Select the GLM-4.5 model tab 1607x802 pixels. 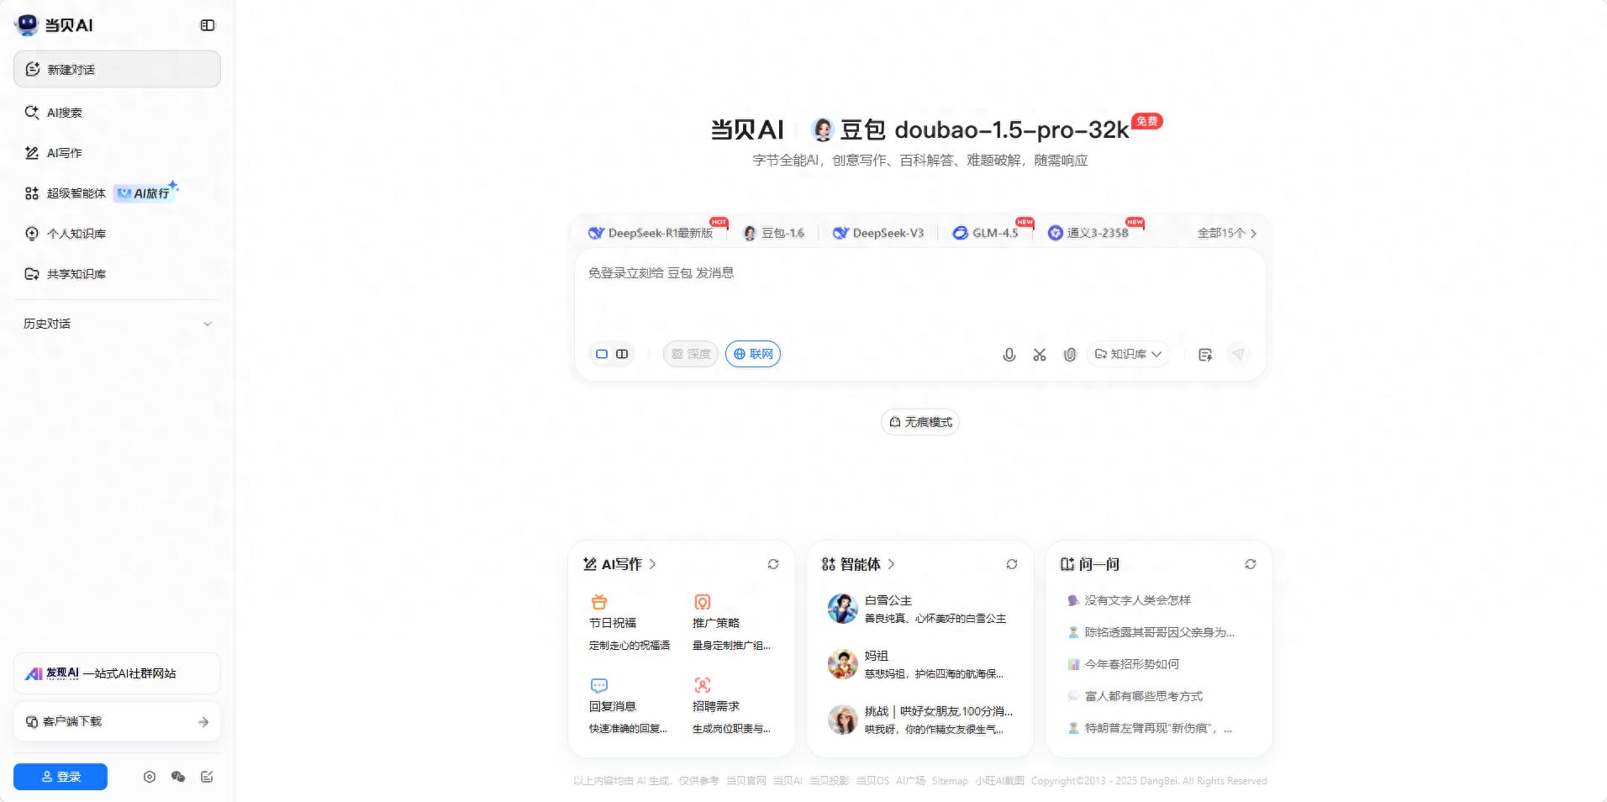tap(986, 233)
